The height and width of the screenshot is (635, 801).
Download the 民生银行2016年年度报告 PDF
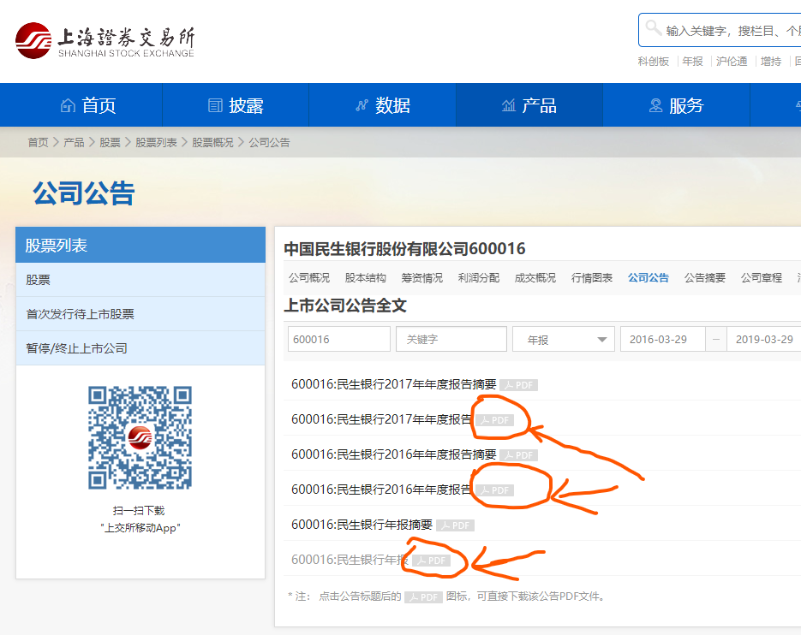click(495, 490)
